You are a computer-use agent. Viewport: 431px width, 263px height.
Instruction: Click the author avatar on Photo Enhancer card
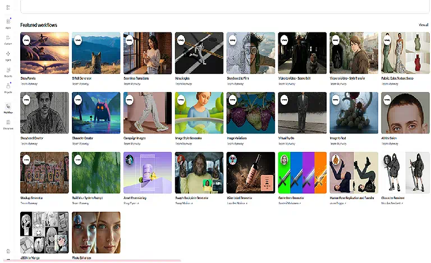pos(78,220)
